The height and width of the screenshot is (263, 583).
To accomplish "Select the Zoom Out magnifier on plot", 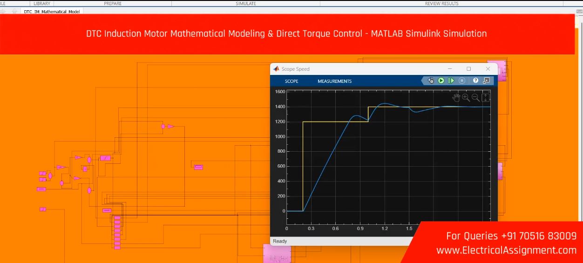I will [475, 97].
